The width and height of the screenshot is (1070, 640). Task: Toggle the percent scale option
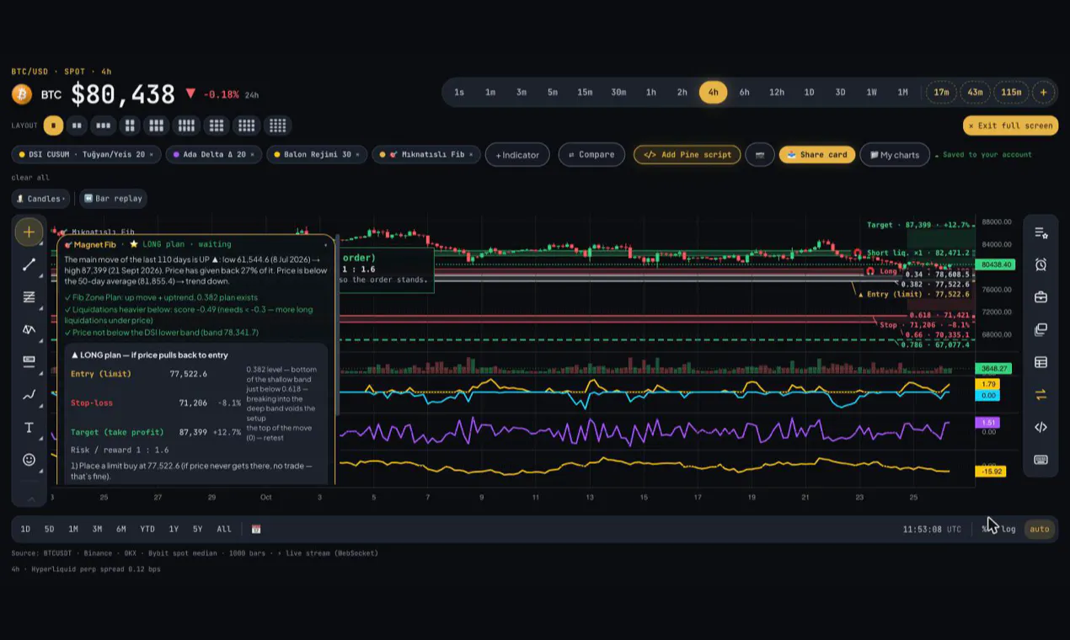985,529
